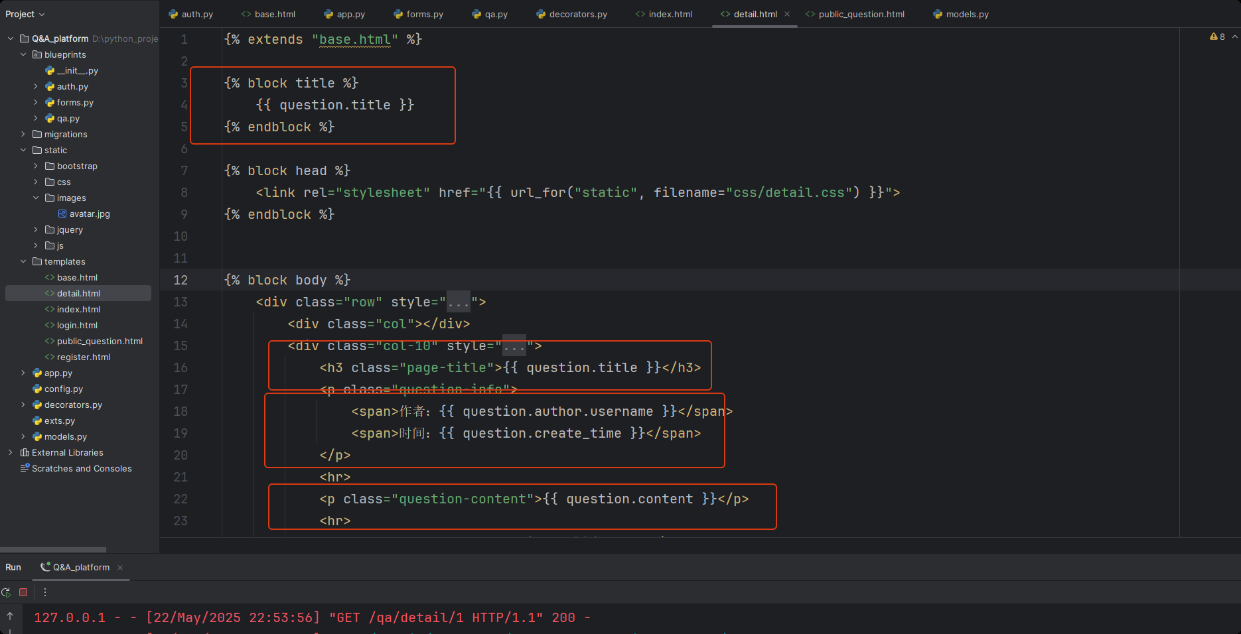Image resolution: width=1241 pixels, height=634 pixels.
Task: Collapse the blueprints folder
Action: (x=23, y=54)
